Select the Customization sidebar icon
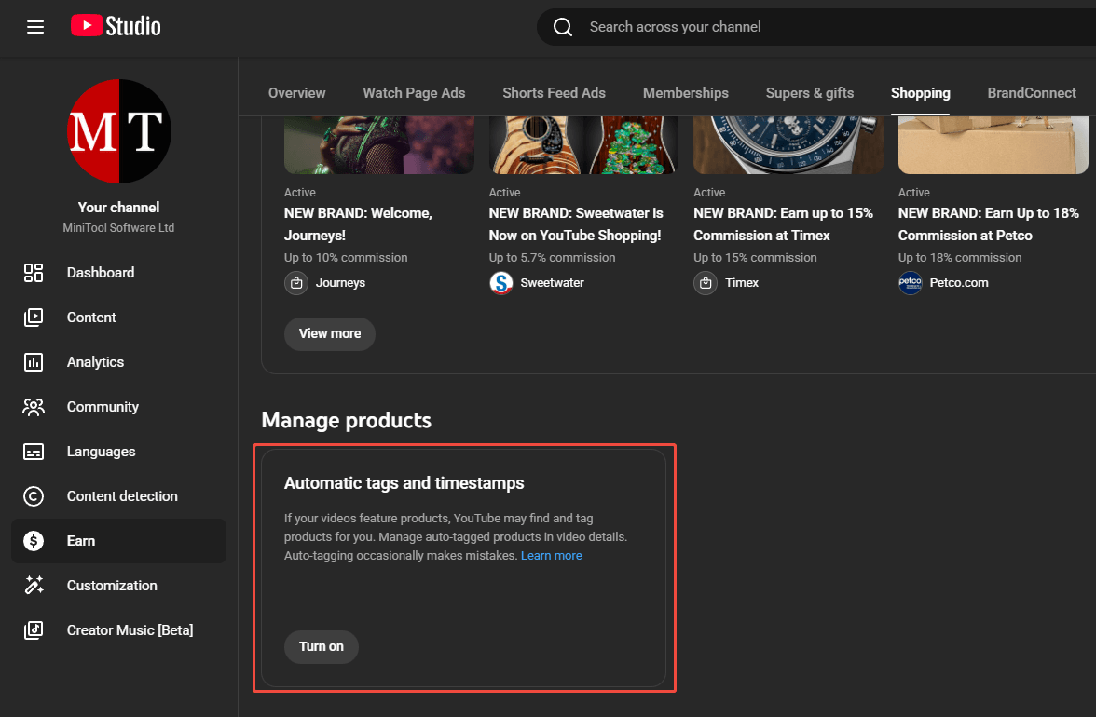The image size is (1096, 717). click(x=34, y=585)
